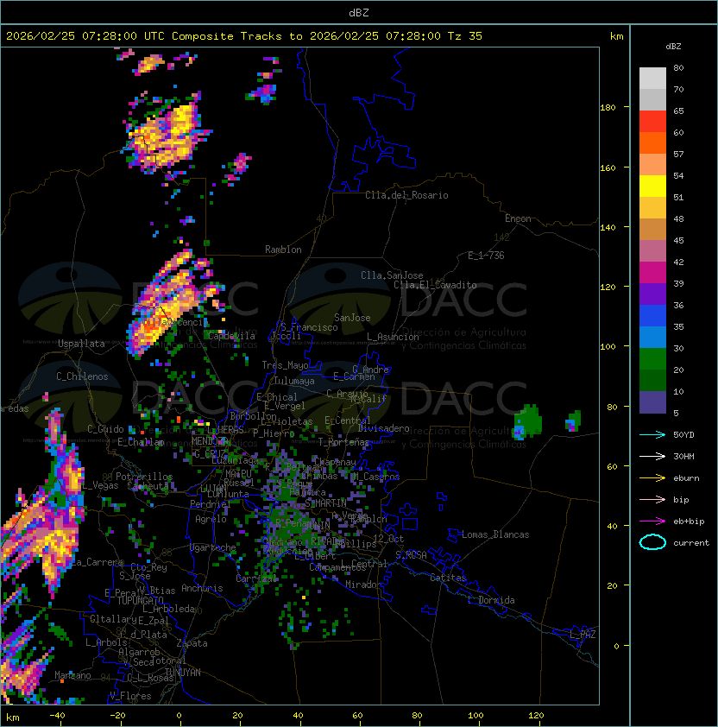The width and height of the screenshot is (718, 727).
Task: Click the white 30HM arrow icon
Action: [652, 456]
